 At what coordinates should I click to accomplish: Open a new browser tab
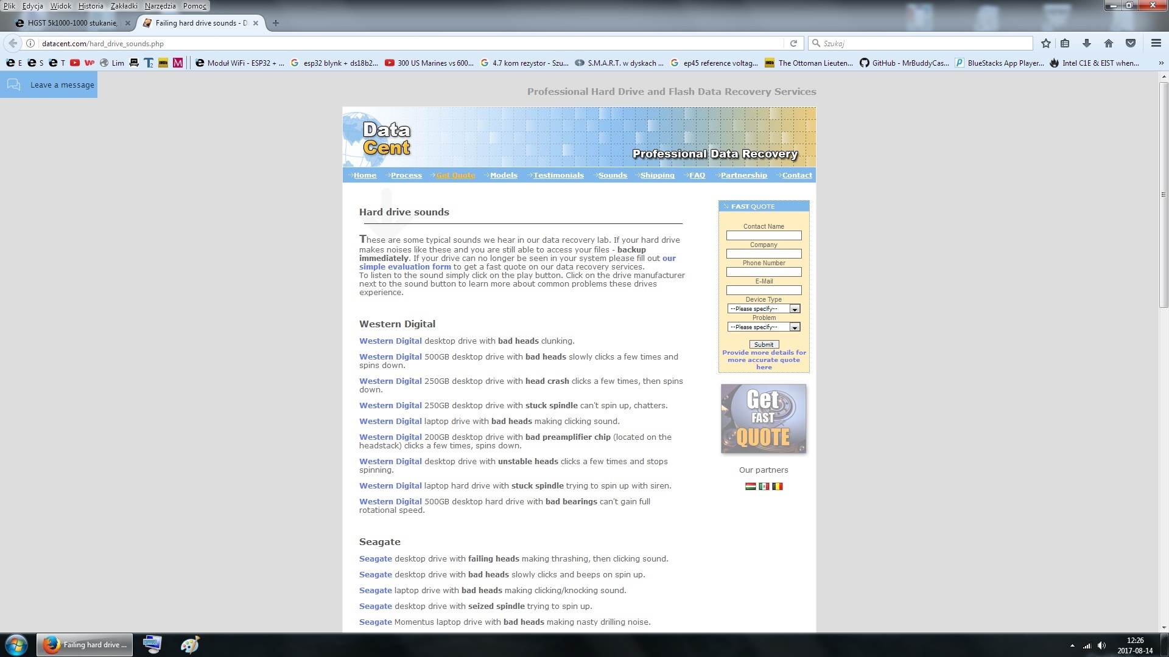click(276, 23)
